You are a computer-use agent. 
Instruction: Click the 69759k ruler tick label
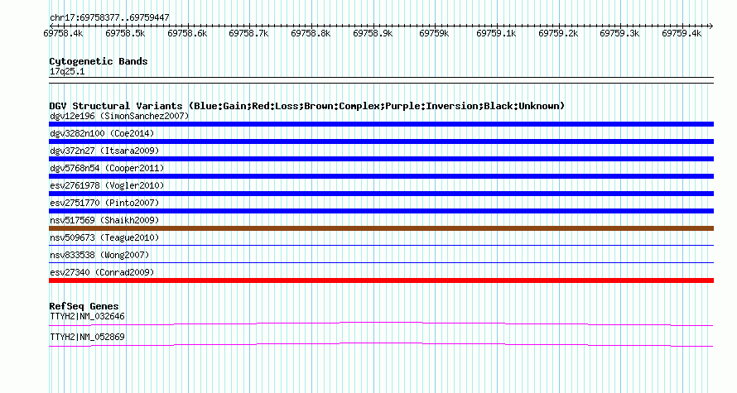pyautogui.click(x=434, y=33)
